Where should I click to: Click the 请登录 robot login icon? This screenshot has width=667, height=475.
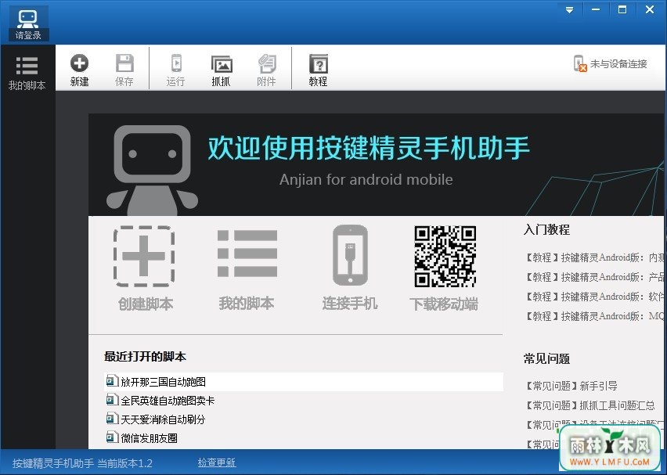28,23
